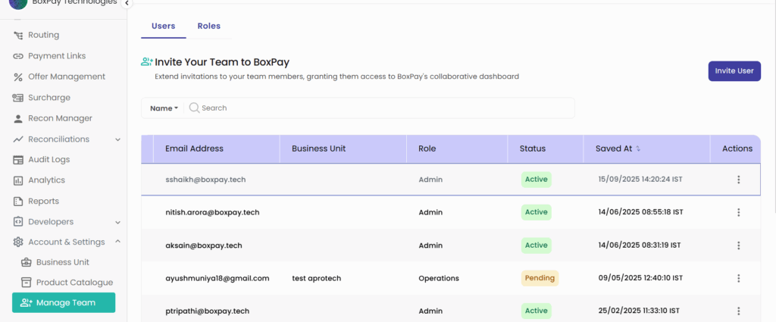The image size is (776, 322).
Task: Open the Surcharge menu item
Action: (x=49, y=98)
